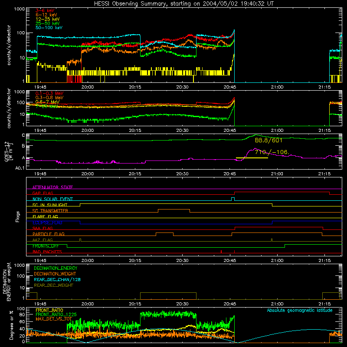The image size is (347, 347).
Task: Click the 19:45 tick label under keV panel
Action: coord(40,87)
